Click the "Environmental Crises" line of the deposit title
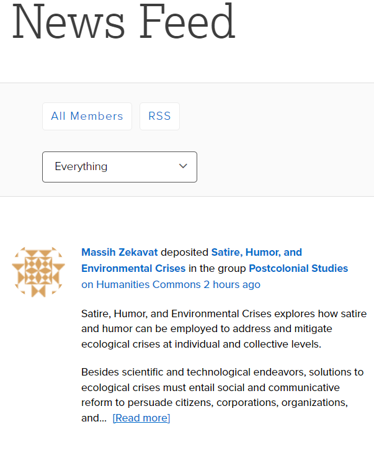Screen dimensions: 374x455 [133, 268]
